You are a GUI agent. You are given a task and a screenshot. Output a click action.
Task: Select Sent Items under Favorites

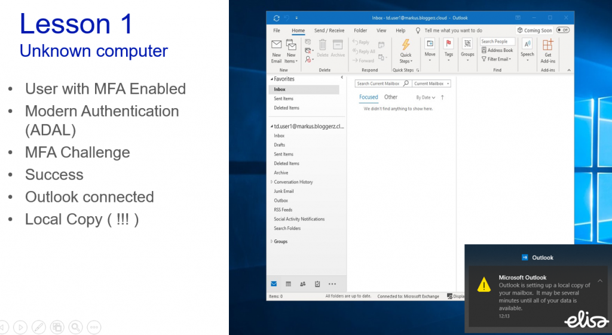pyautogui.click(x=283, y=99)
